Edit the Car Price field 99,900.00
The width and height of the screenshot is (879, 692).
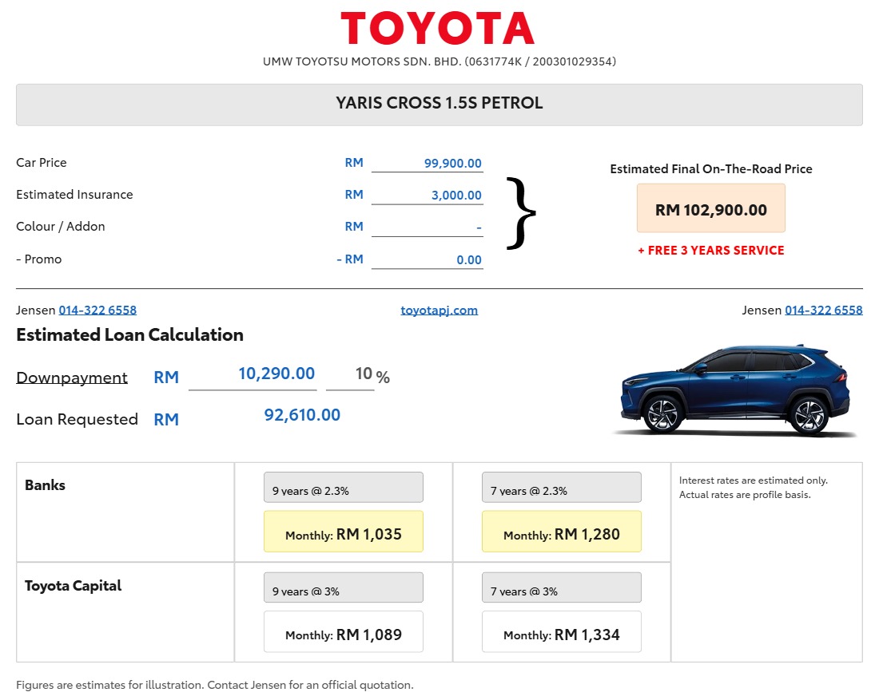pyautogui.click(x=428, y=163)
